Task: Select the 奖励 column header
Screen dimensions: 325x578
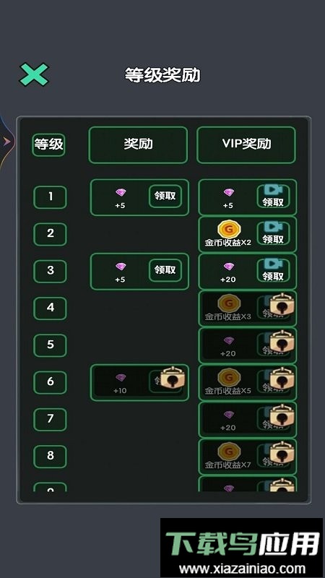Action: point(138,145)
